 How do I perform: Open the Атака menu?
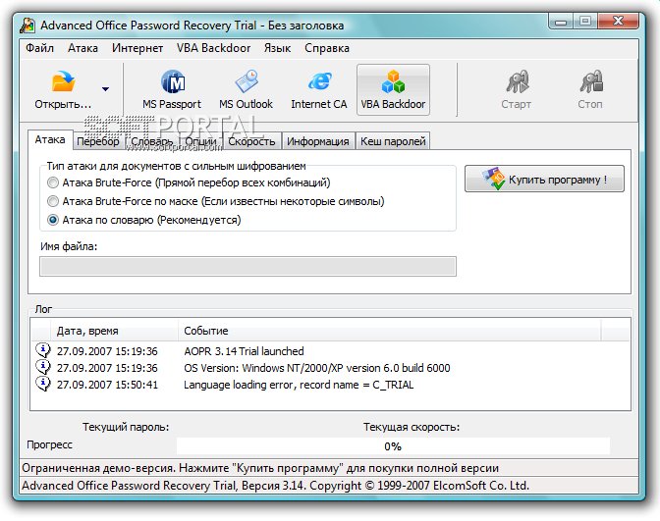click(82, 48)
